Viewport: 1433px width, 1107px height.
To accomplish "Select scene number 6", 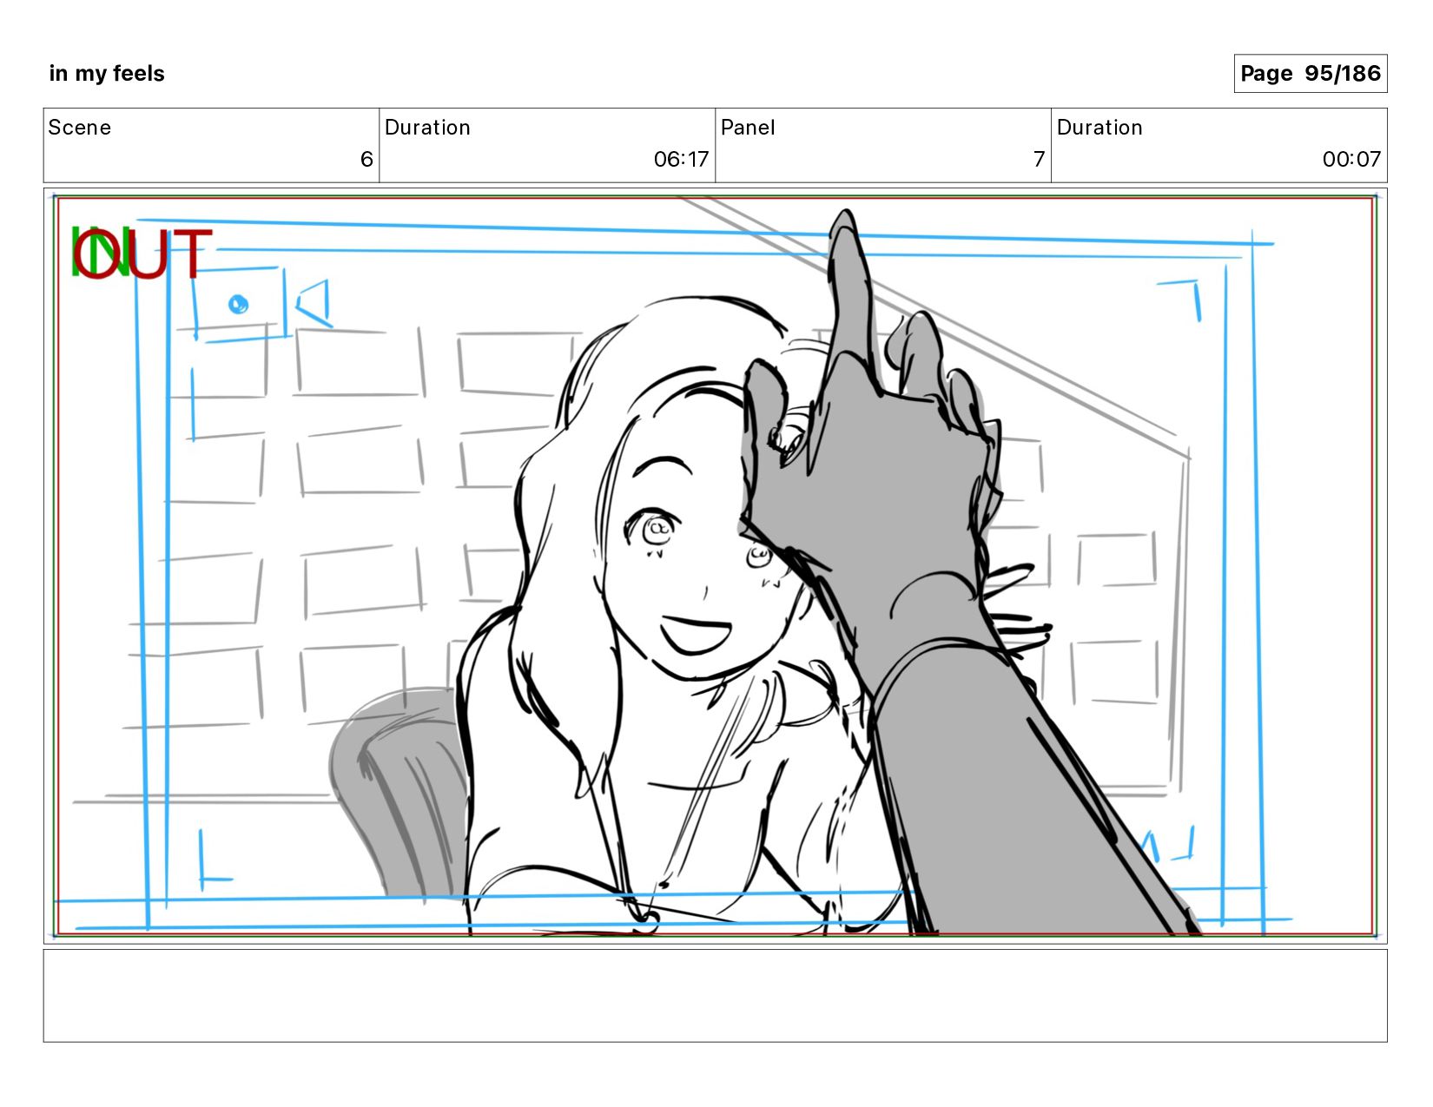I will point(367,159).
